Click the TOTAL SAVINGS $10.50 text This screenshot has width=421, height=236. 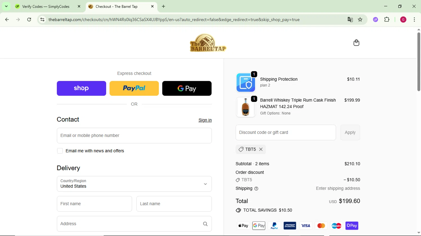coord(267,210)
